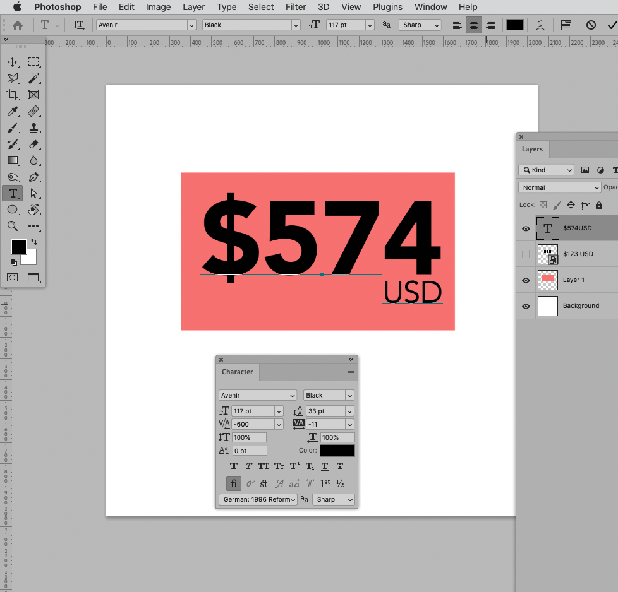Open the leading 33 pt dropdown
Screen dimensions: 618x592
349,411
